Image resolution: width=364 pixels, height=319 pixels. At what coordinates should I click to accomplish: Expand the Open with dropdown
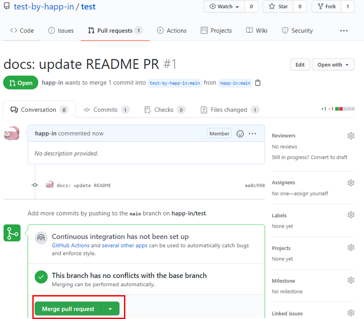click(x=333, y=65)
